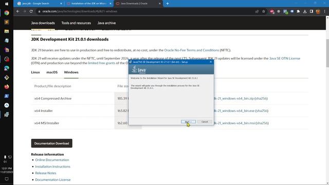Close the Java Downloads Oracle tab
Screen dimensions: 329x185
pyautogui.click(x=160, y=4)
